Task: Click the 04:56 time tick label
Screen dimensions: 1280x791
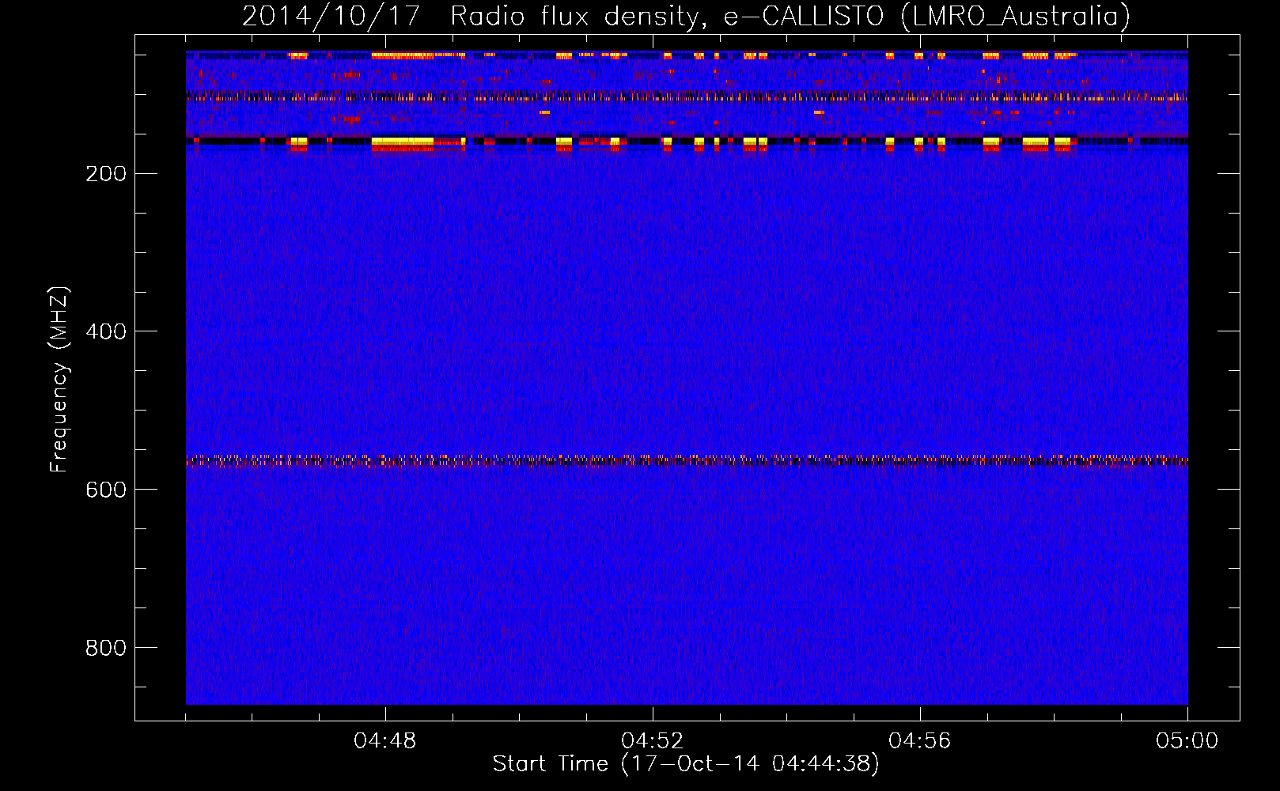Action: pos(920,741)
